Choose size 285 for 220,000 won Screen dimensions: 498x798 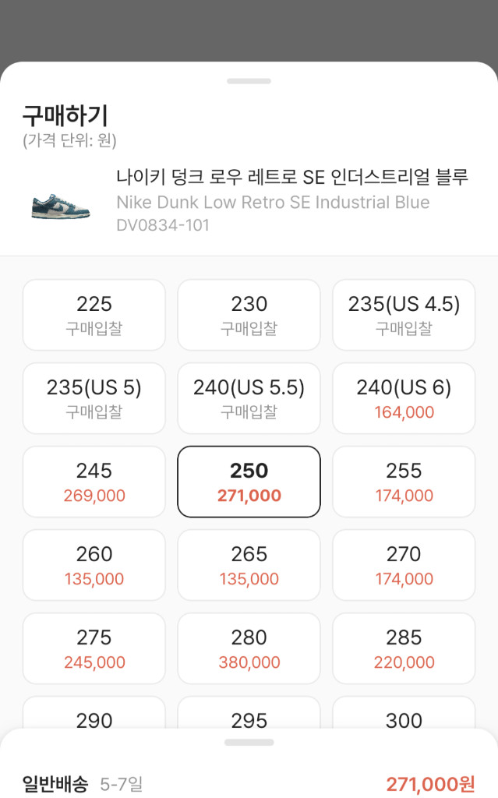(x=403, y=648)
